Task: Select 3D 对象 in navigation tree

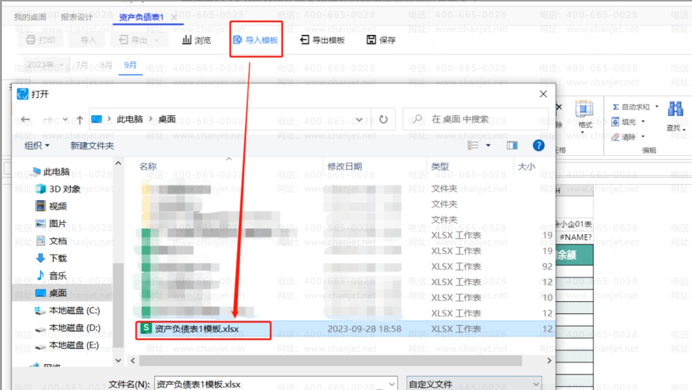Action: pyautogui.click(x=59, y=189)
